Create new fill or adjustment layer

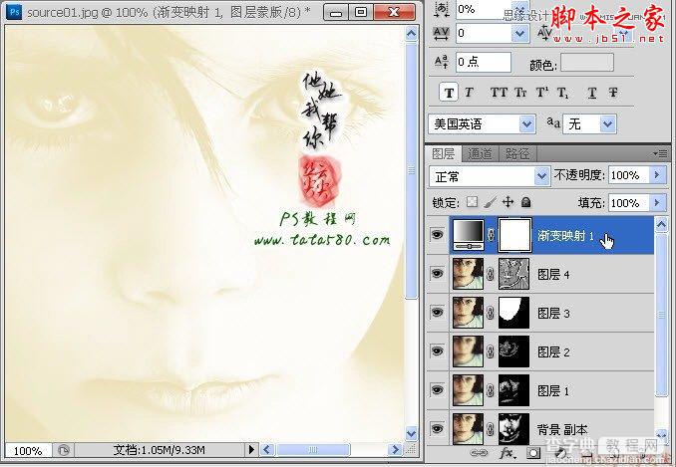coord(560,453)
